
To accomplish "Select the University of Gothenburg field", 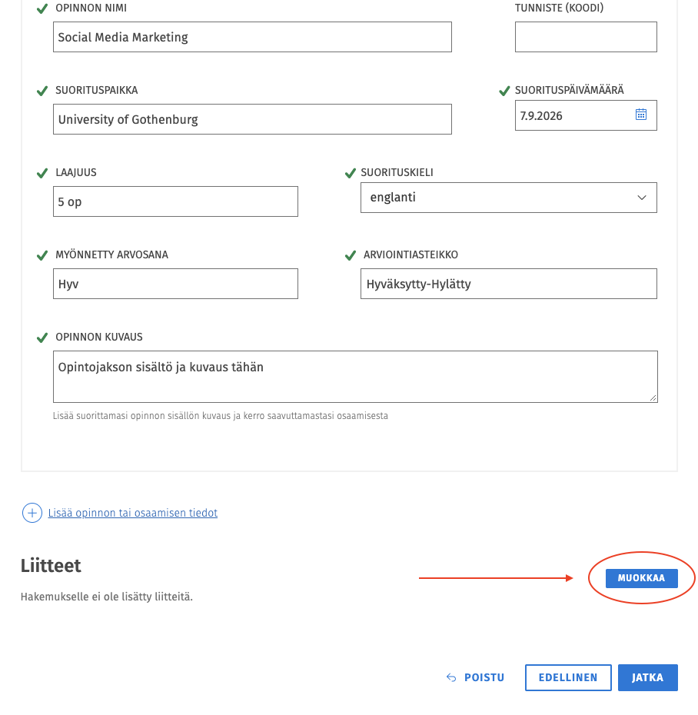I will point(252,119).
